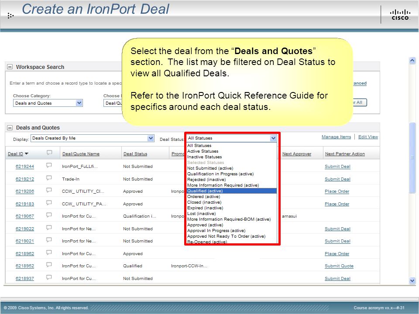Collapse the Workspace Search section
Viewport: 419px width, 314px height.
pyautogui.click(x=10, y=67)
